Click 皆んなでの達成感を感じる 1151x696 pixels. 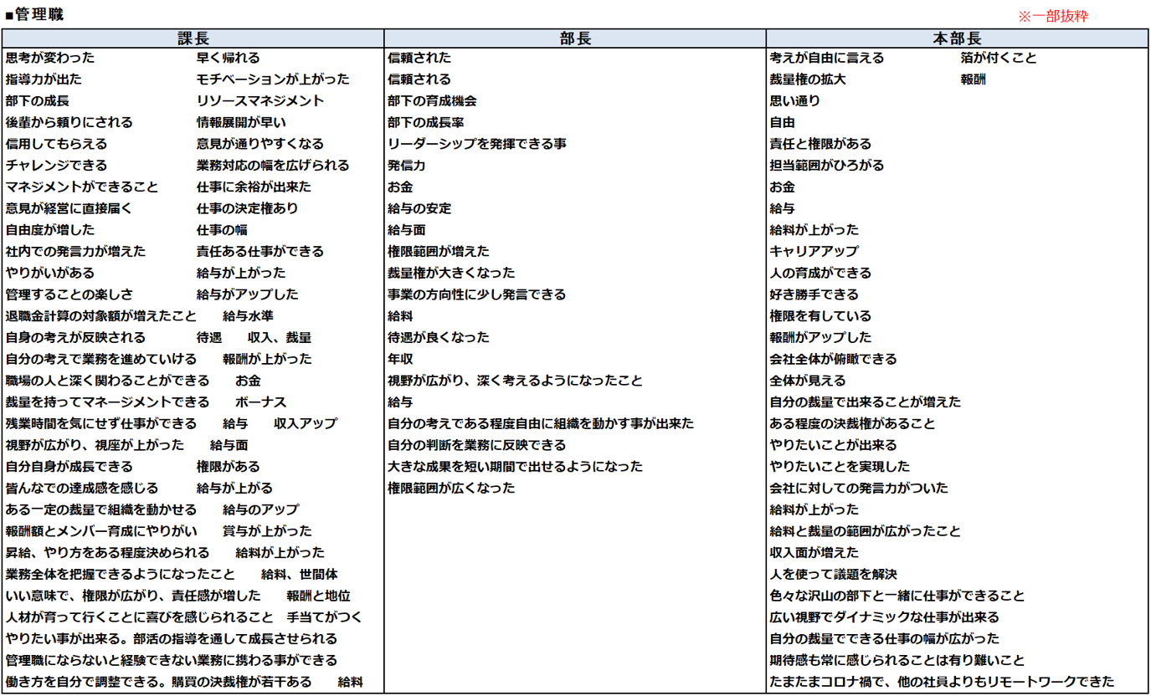click(81, 488)
